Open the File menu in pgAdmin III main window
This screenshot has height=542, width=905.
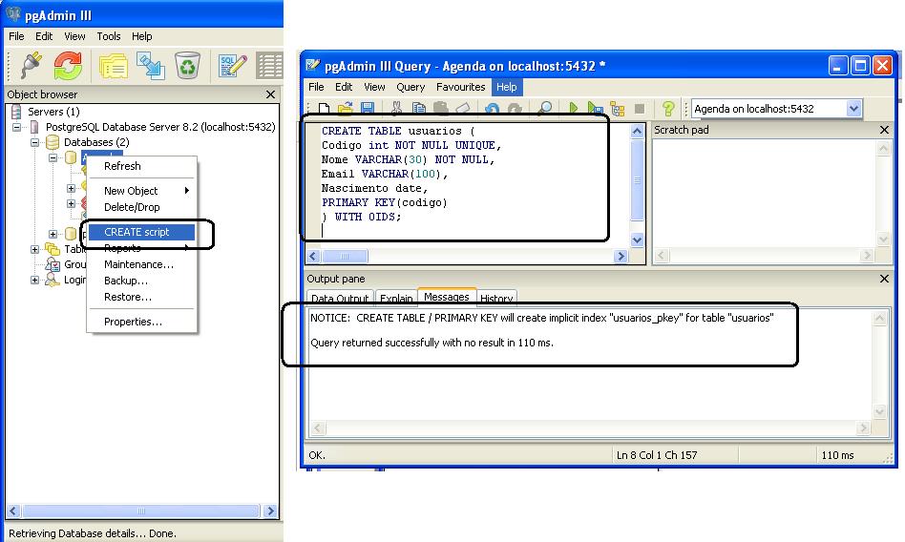16,36
